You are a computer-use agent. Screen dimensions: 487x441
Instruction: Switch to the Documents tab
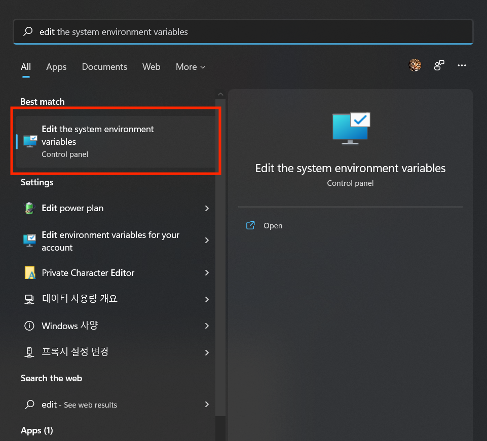[x=104, y=67]
